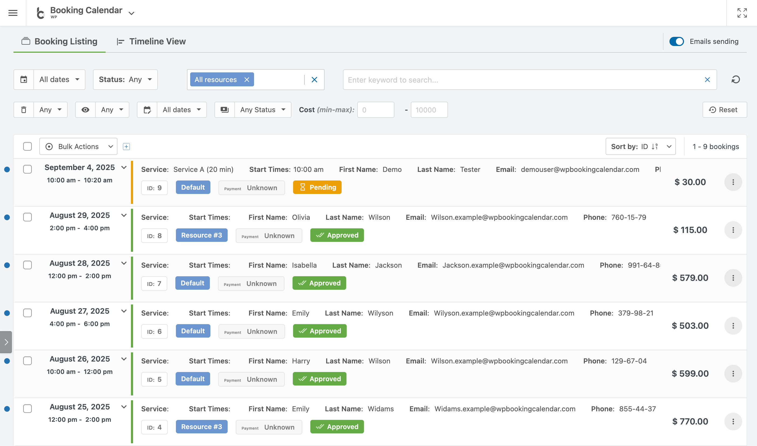Screen dimensions: 757x446
Task: Click Resource #3 label on booking ID 8
Action: pyautogui.click(x=202, y=235)
